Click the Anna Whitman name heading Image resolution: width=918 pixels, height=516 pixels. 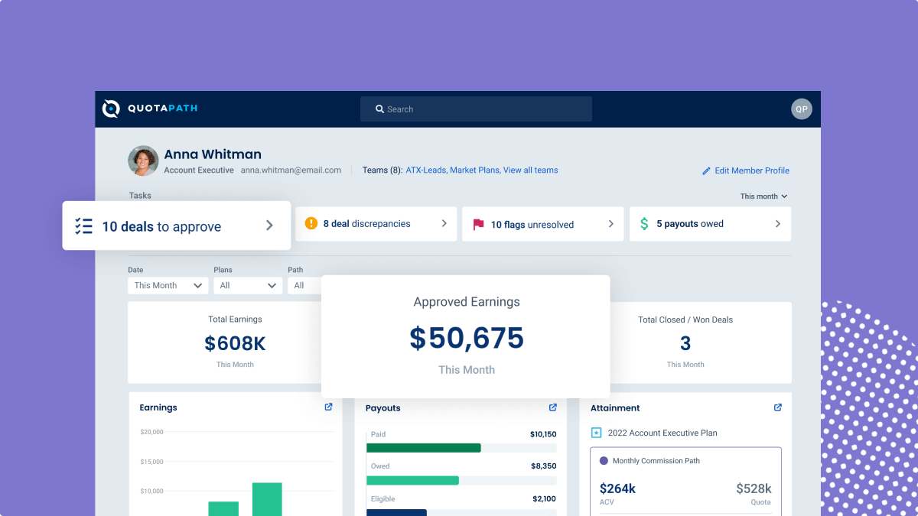coord(213,154)
